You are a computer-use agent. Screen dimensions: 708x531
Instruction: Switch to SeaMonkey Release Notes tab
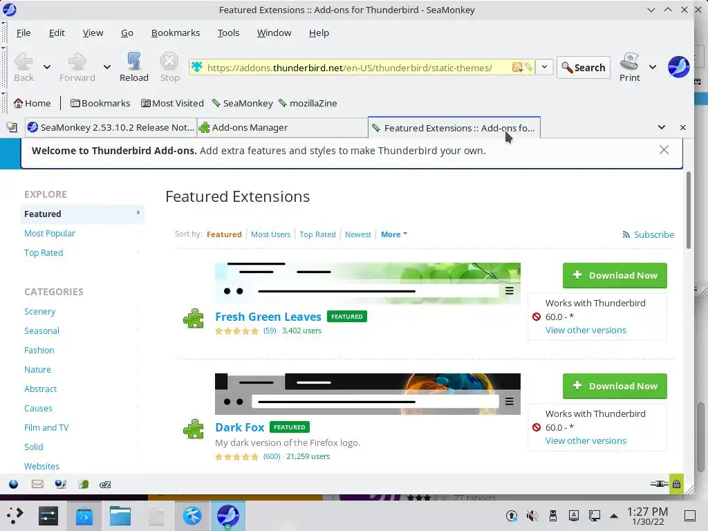(x=111, y=128)
